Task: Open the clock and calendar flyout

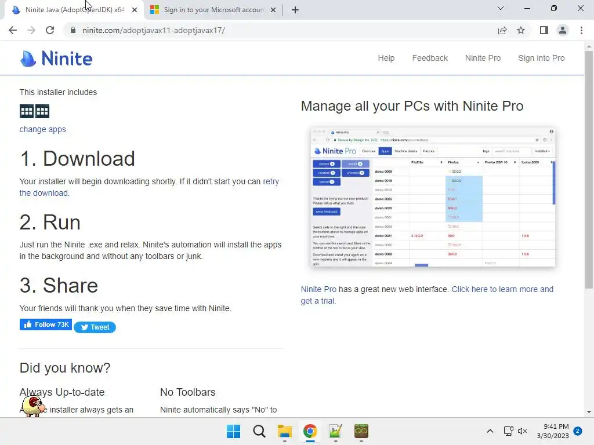Action: [x=553, y=431]
